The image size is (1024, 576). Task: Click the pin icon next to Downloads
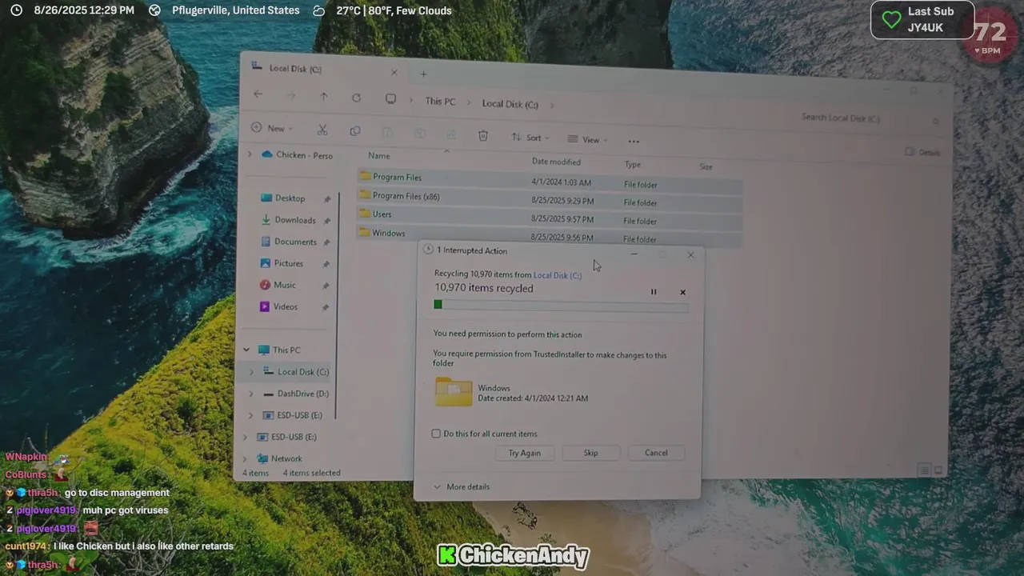point(327,220)
